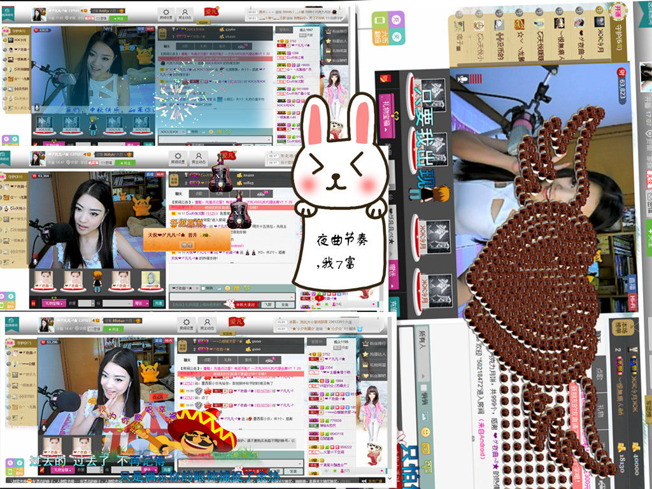Click microphone icon on fireworks window video
This screenshot has height=489, width=652.
[36, 107]
